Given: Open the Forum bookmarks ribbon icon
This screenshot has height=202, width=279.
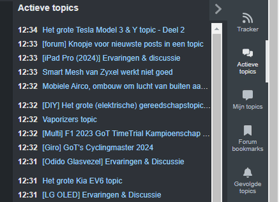Looking at the screenshot, I should [x=248, y=130].
